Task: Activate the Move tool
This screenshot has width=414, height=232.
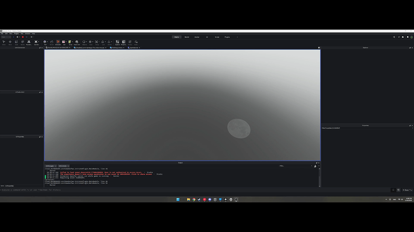Action: [10, 42]
